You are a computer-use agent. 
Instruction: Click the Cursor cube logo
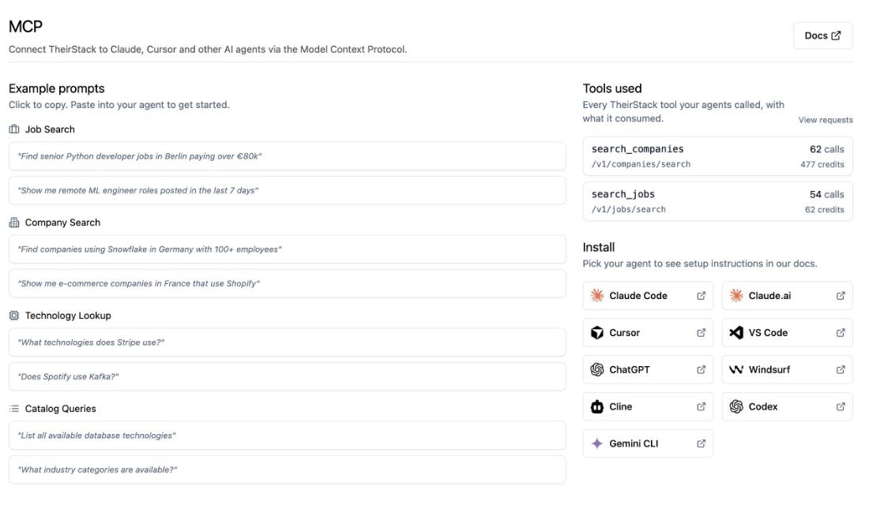pos(597,333)
